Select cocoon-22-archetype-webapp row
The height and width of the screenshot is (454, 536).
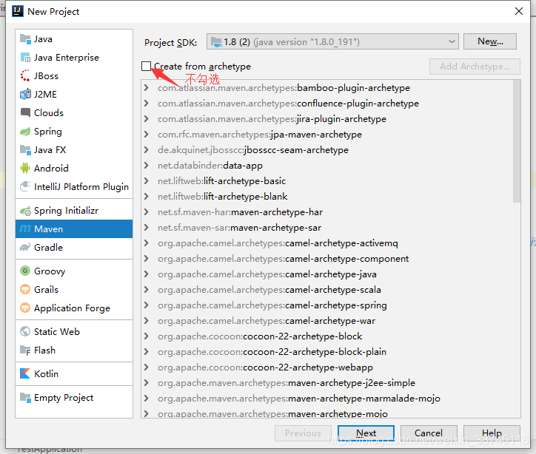pyautogui.click(x=326, y=367)
